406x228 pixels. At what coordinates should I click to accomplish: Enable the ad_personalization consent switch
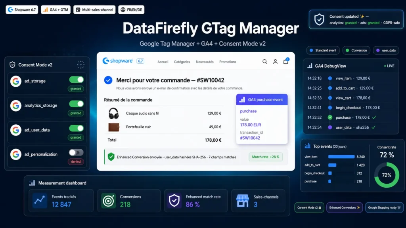pos(76,152)
